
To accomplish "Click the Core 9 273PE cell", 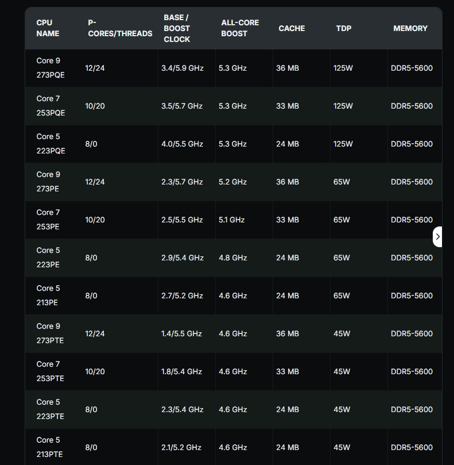I will tap(48, 182).
